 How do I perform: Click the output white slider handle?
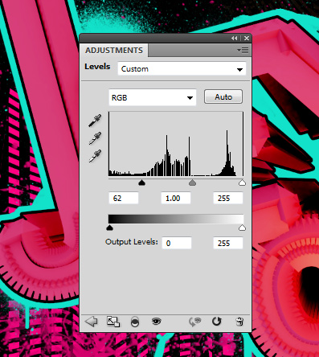tap(242, 228)
